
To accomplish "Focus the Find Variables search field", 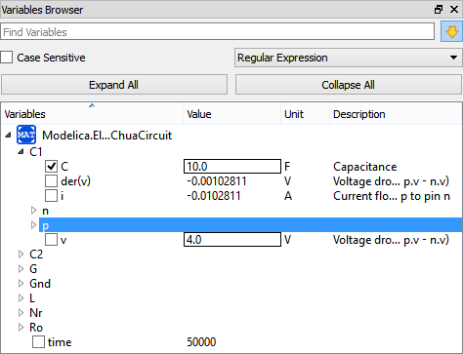I will point(217,32).
